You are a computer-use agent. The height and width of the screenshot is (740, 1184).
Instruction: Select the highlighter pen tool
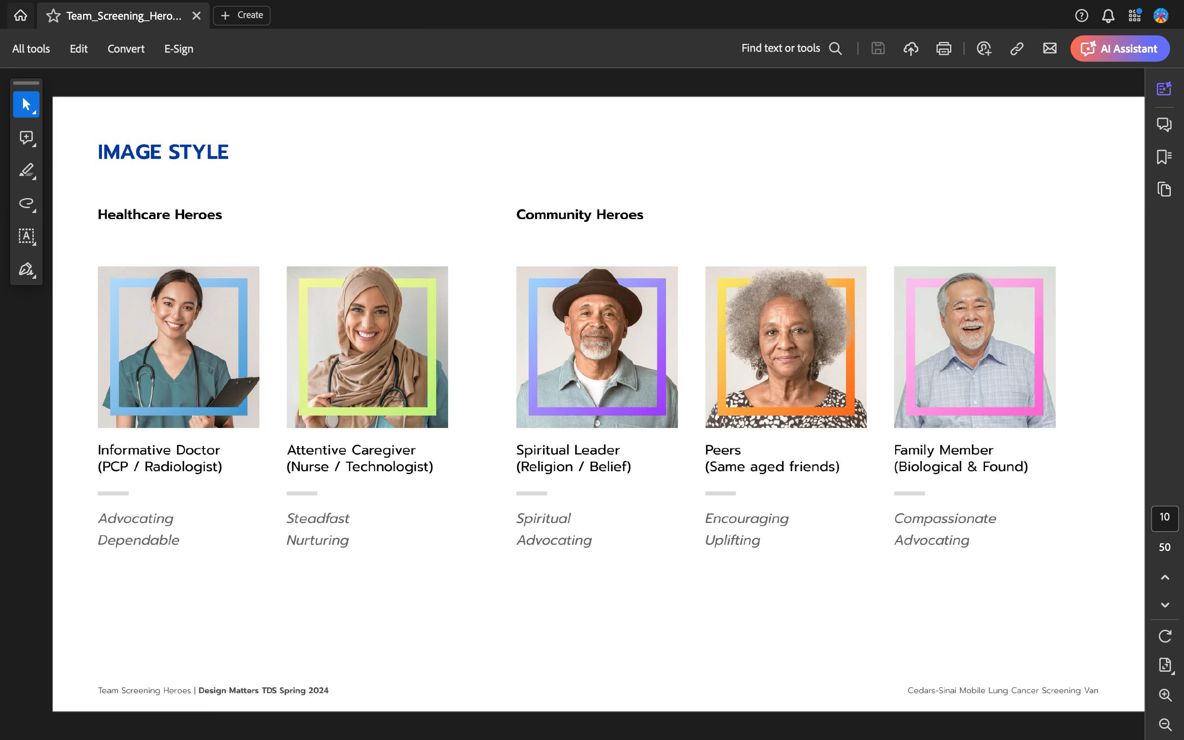coord(26,170)
